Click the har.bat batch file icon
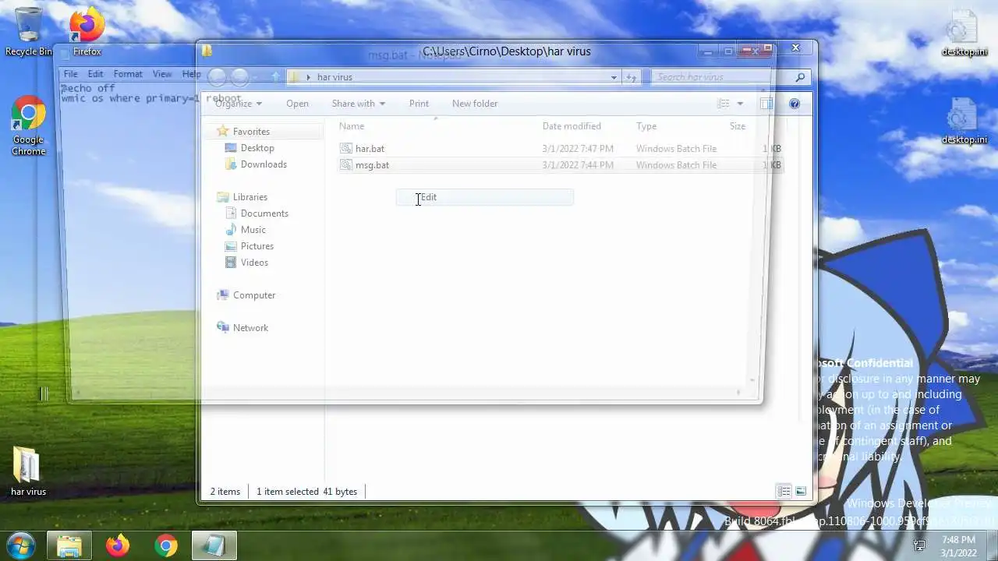The height and width of the screenshot is (561, 998). (346, 148)
